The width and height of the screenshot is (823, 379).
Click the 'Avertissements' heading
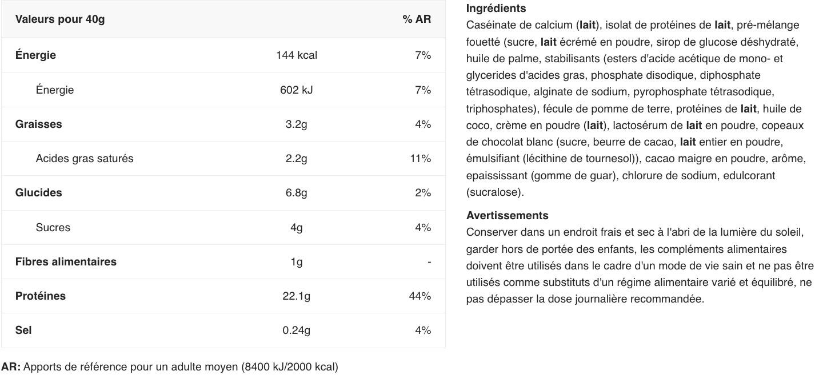(x=507, y=216)
